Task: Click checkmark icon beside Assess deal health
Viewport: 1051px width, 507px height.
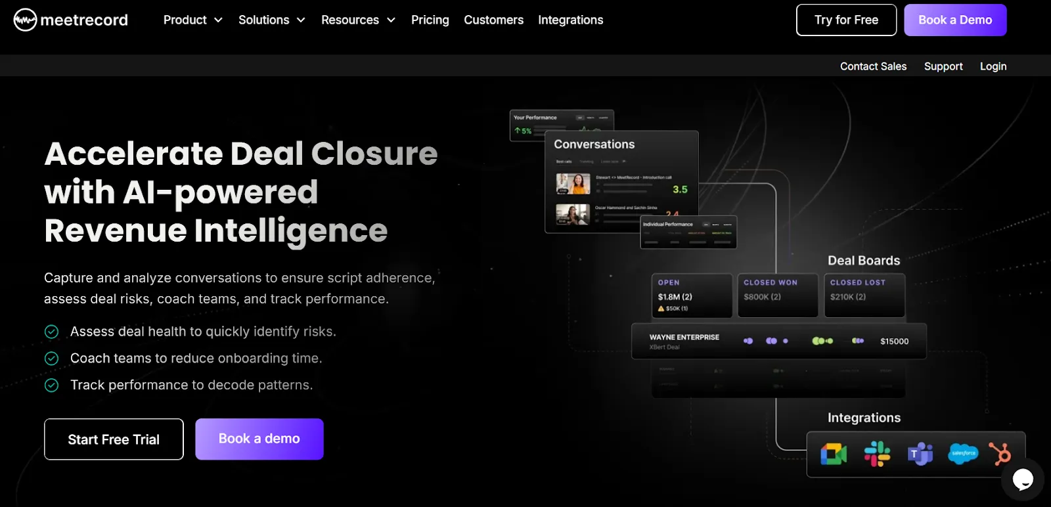Action: click(51, 332)
